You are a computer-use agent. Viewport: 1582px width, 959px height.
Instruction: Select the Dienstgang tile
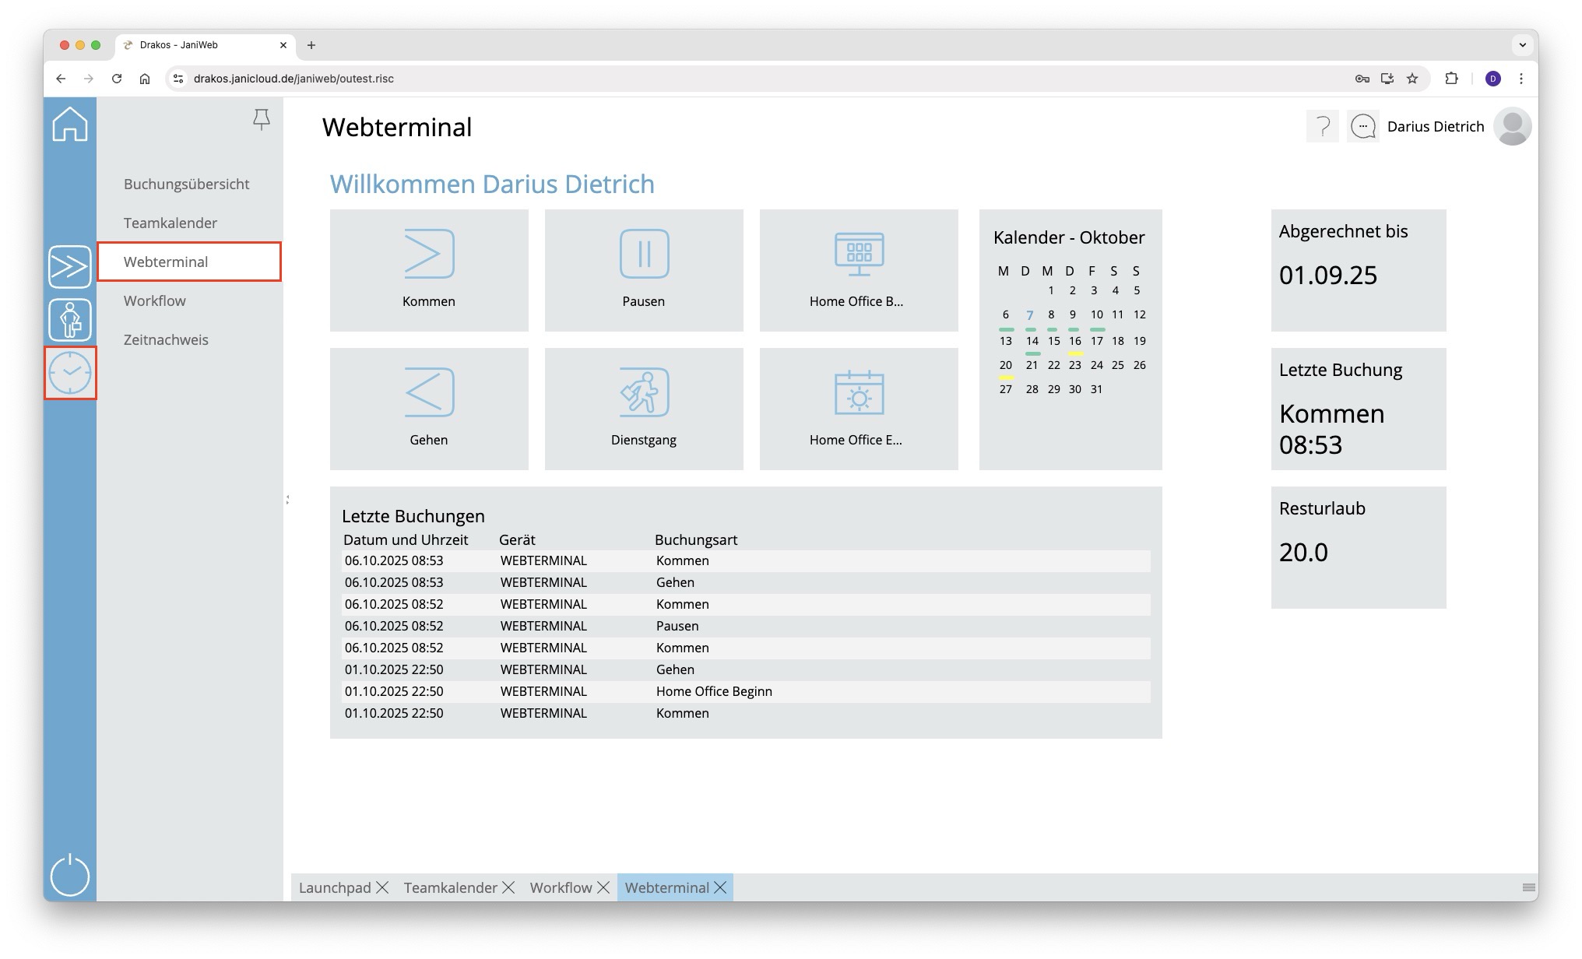(644, 408)
